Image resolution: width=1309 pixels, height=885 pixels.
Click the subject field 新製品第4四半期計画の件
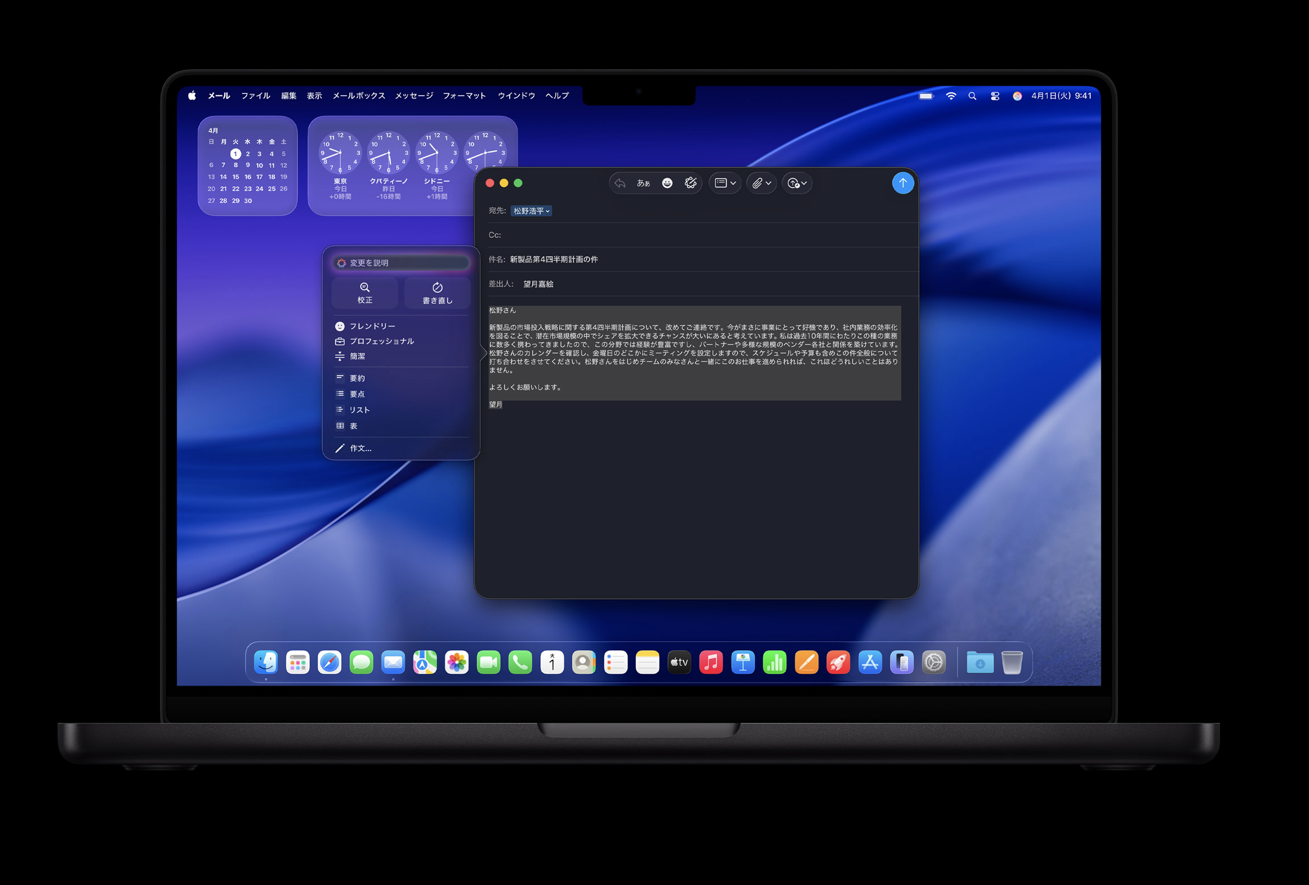point(554,260)
